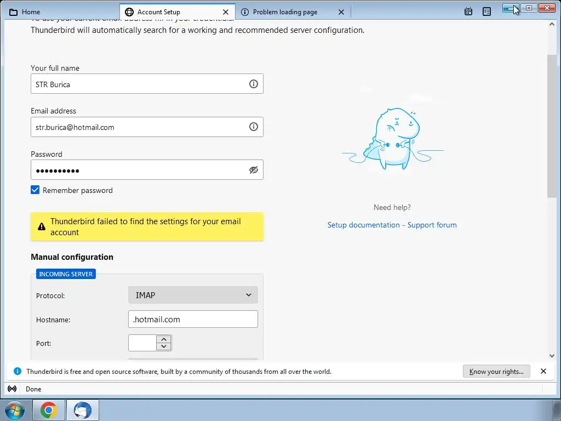
Task: Click the online status icon in status bar
Action: [12, 389]
